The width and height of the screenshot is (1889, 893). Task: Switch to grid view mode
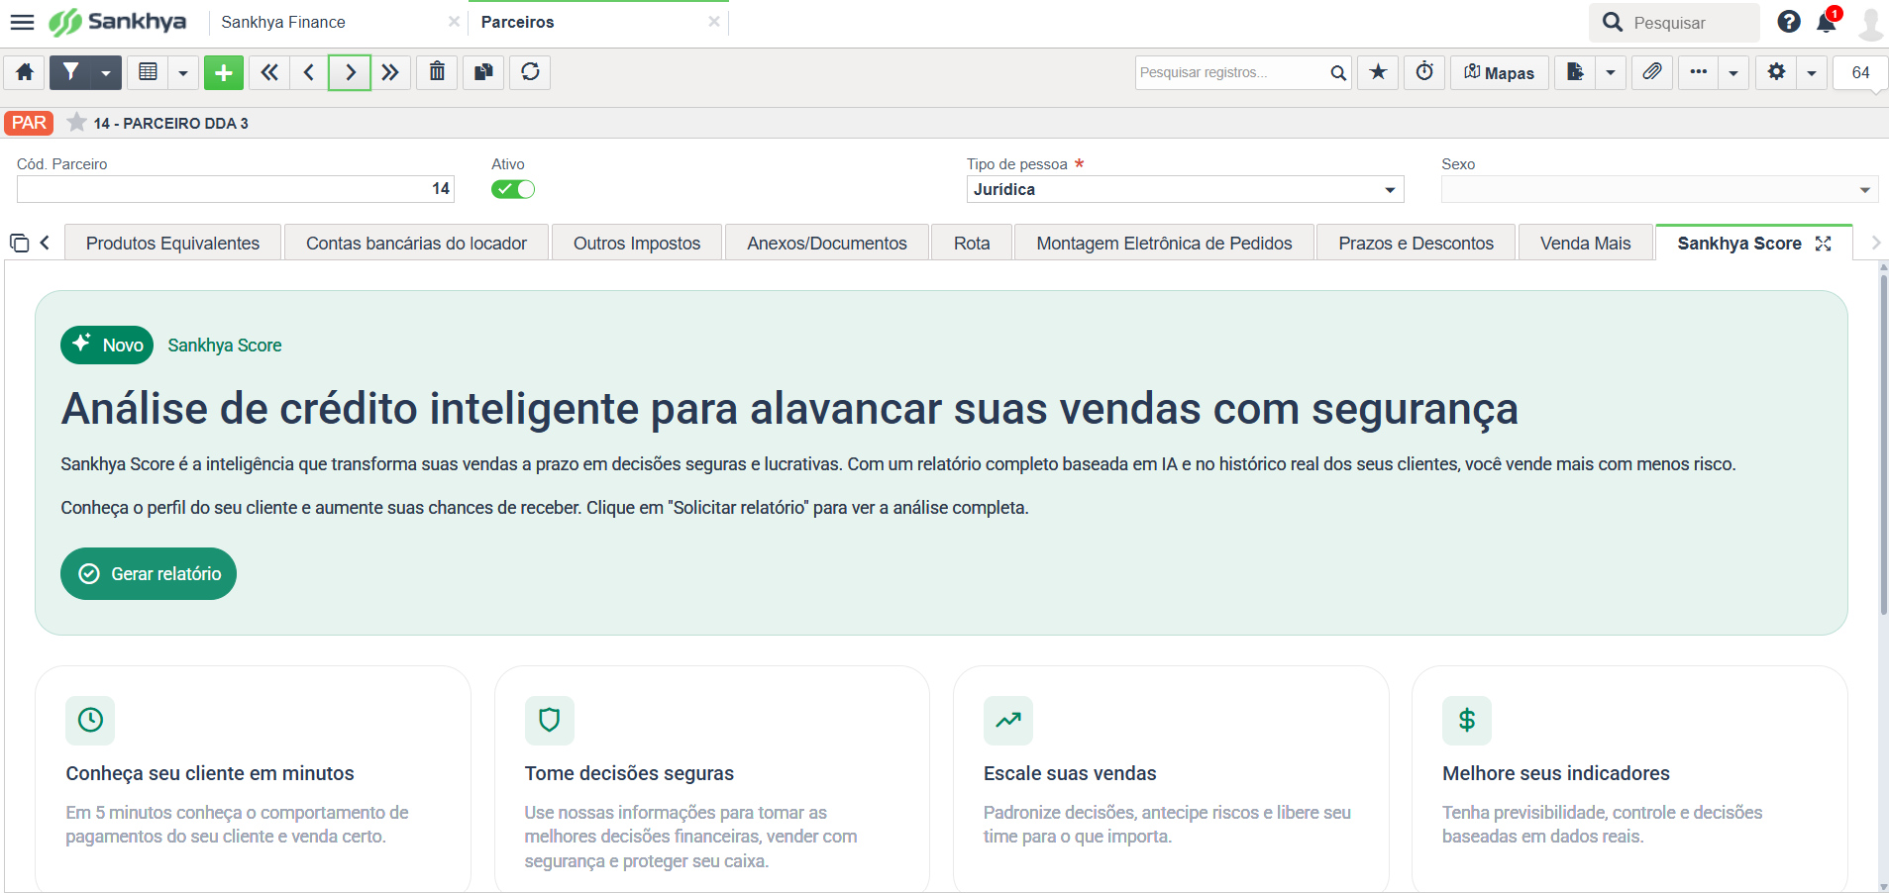click(x=148, y=72)
